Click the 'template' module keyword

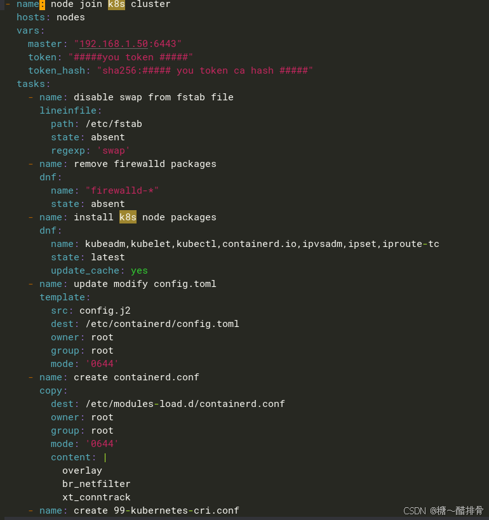[x=62, y=297]
